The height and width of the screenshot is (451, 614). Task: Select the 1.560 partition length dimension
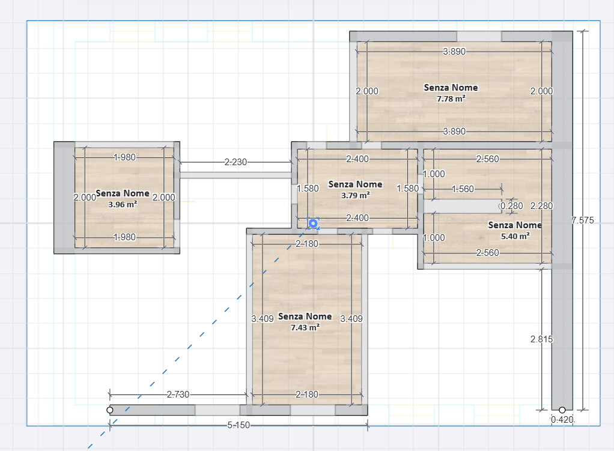[x=463, y=189]
